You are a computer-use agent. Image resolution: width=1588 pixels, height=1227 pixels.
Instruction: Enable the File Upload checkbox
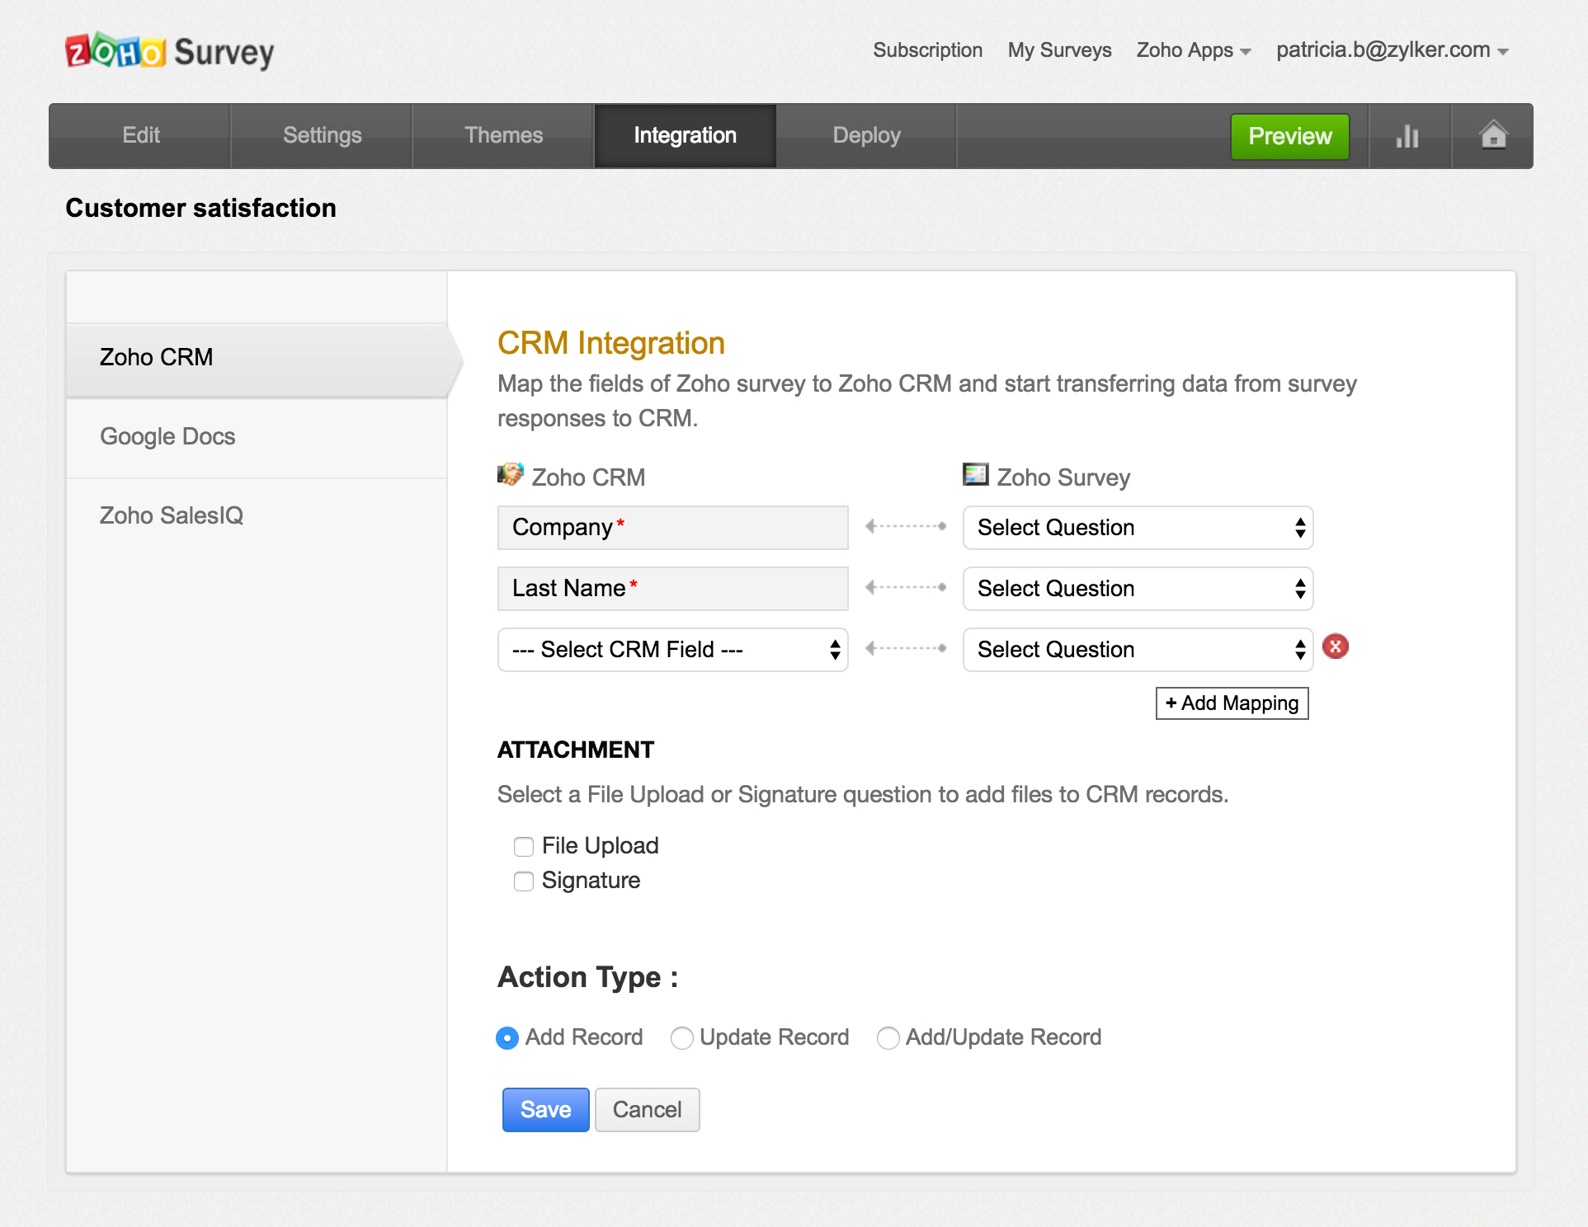click(x=524, y=847)
